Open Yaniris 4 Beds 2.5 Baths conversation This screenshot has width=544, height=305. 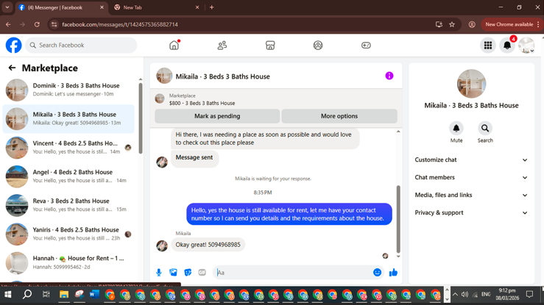(68, 234)
